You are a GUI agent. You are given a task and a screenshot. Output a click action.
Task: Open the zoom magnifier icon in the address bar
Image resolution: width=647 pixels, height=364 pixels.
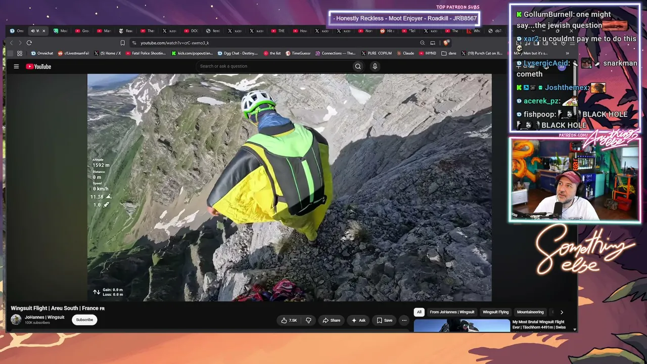pos(422,43)
